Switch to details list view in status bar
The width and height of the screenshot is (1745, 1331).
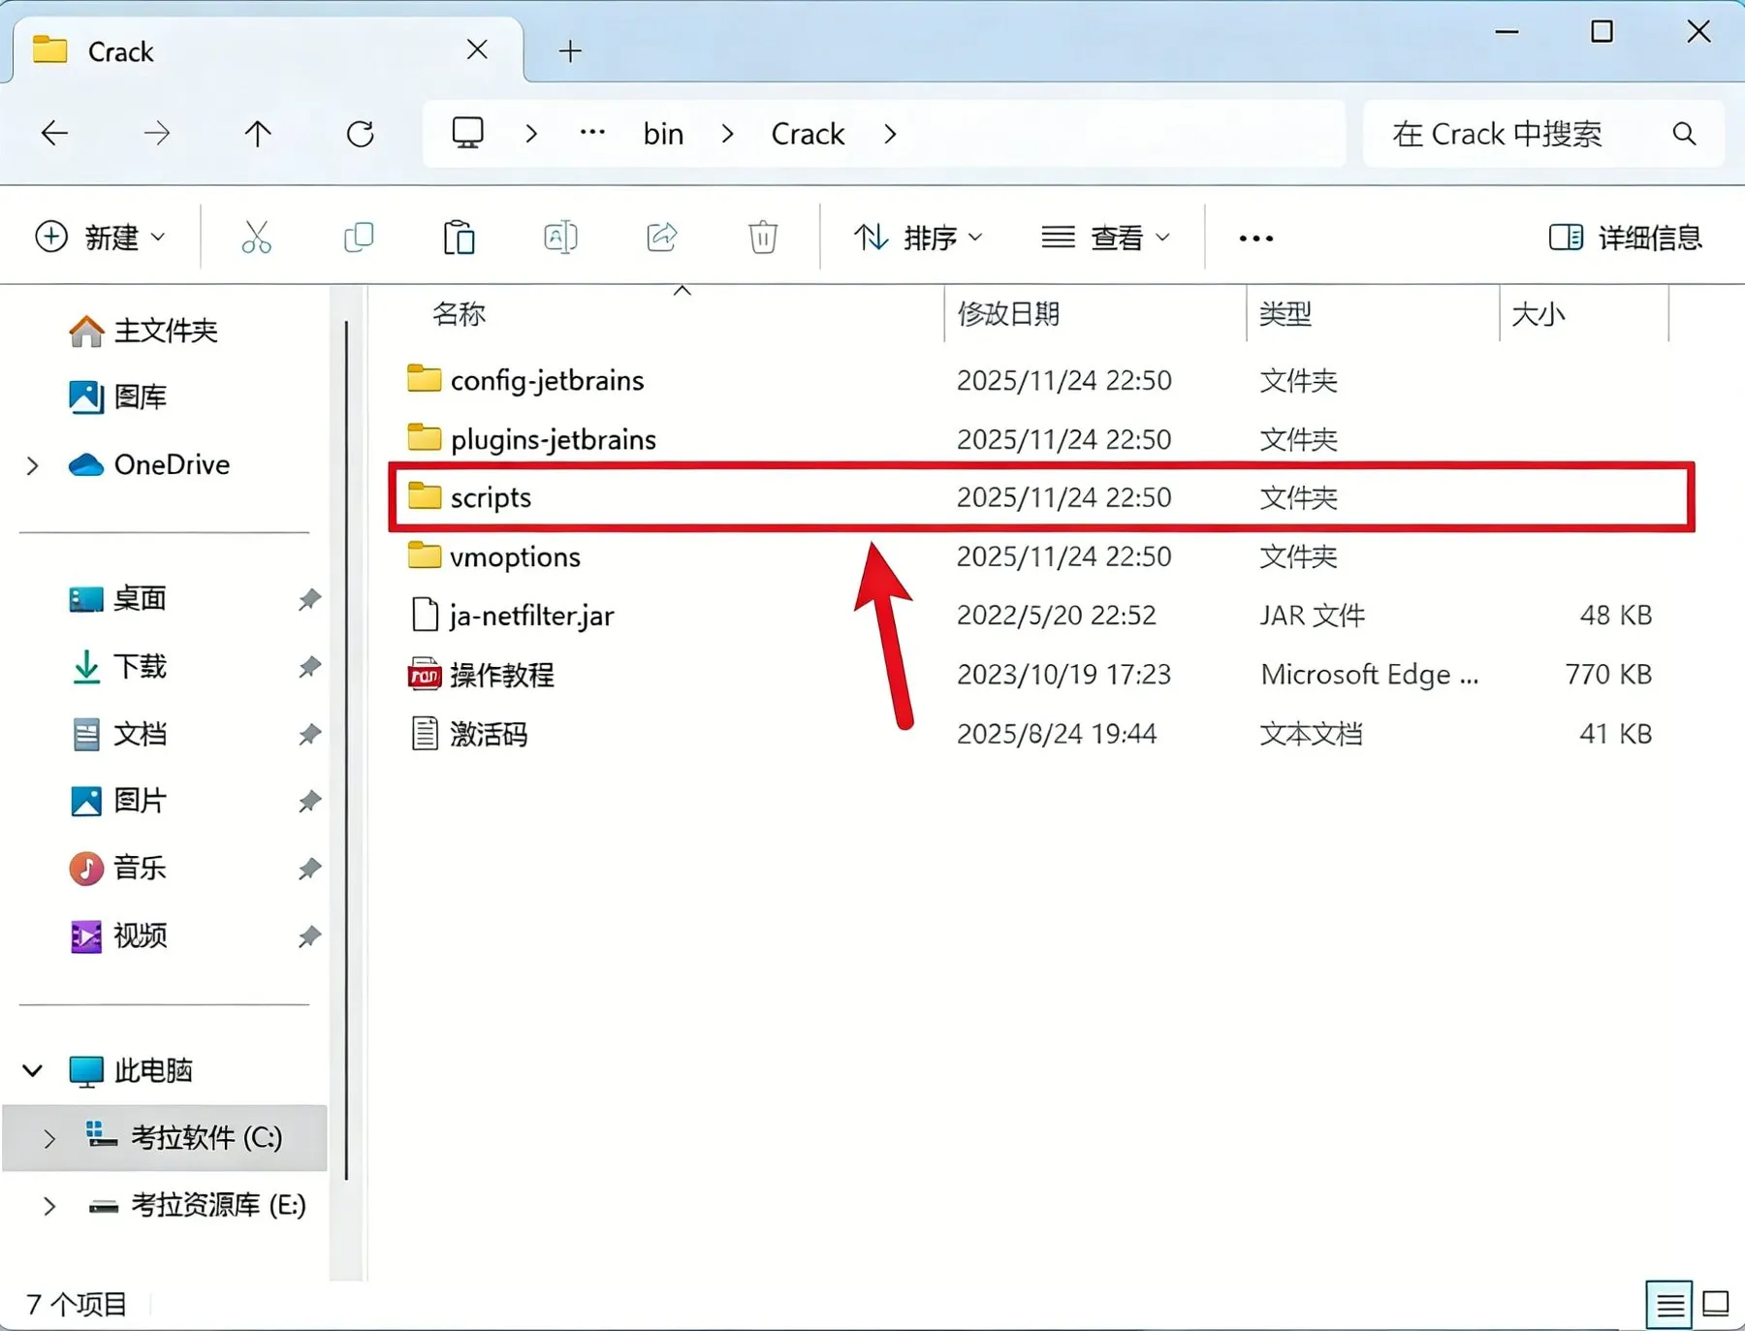click(x=1669, y=1305)
